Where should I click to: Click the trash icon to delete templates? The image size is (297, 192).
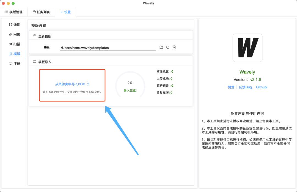[174, 47]
